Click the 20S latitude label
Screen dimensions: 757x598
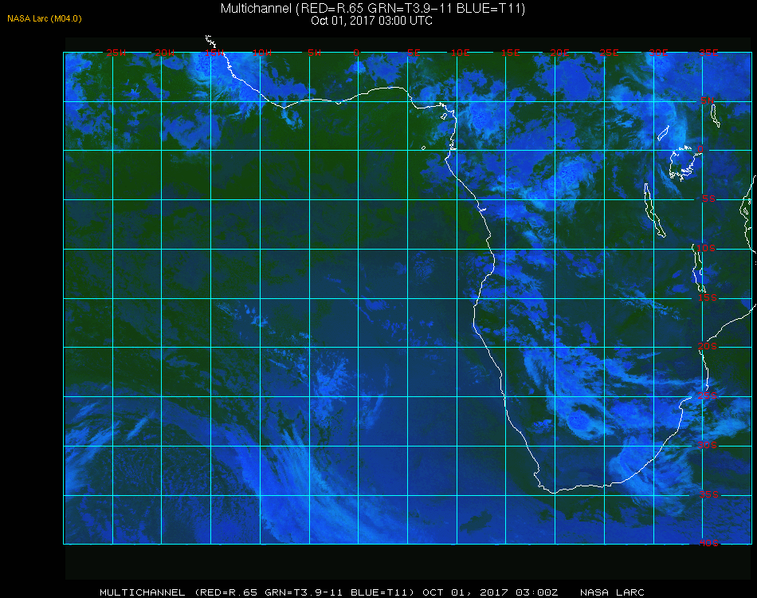tap(708, 346)
